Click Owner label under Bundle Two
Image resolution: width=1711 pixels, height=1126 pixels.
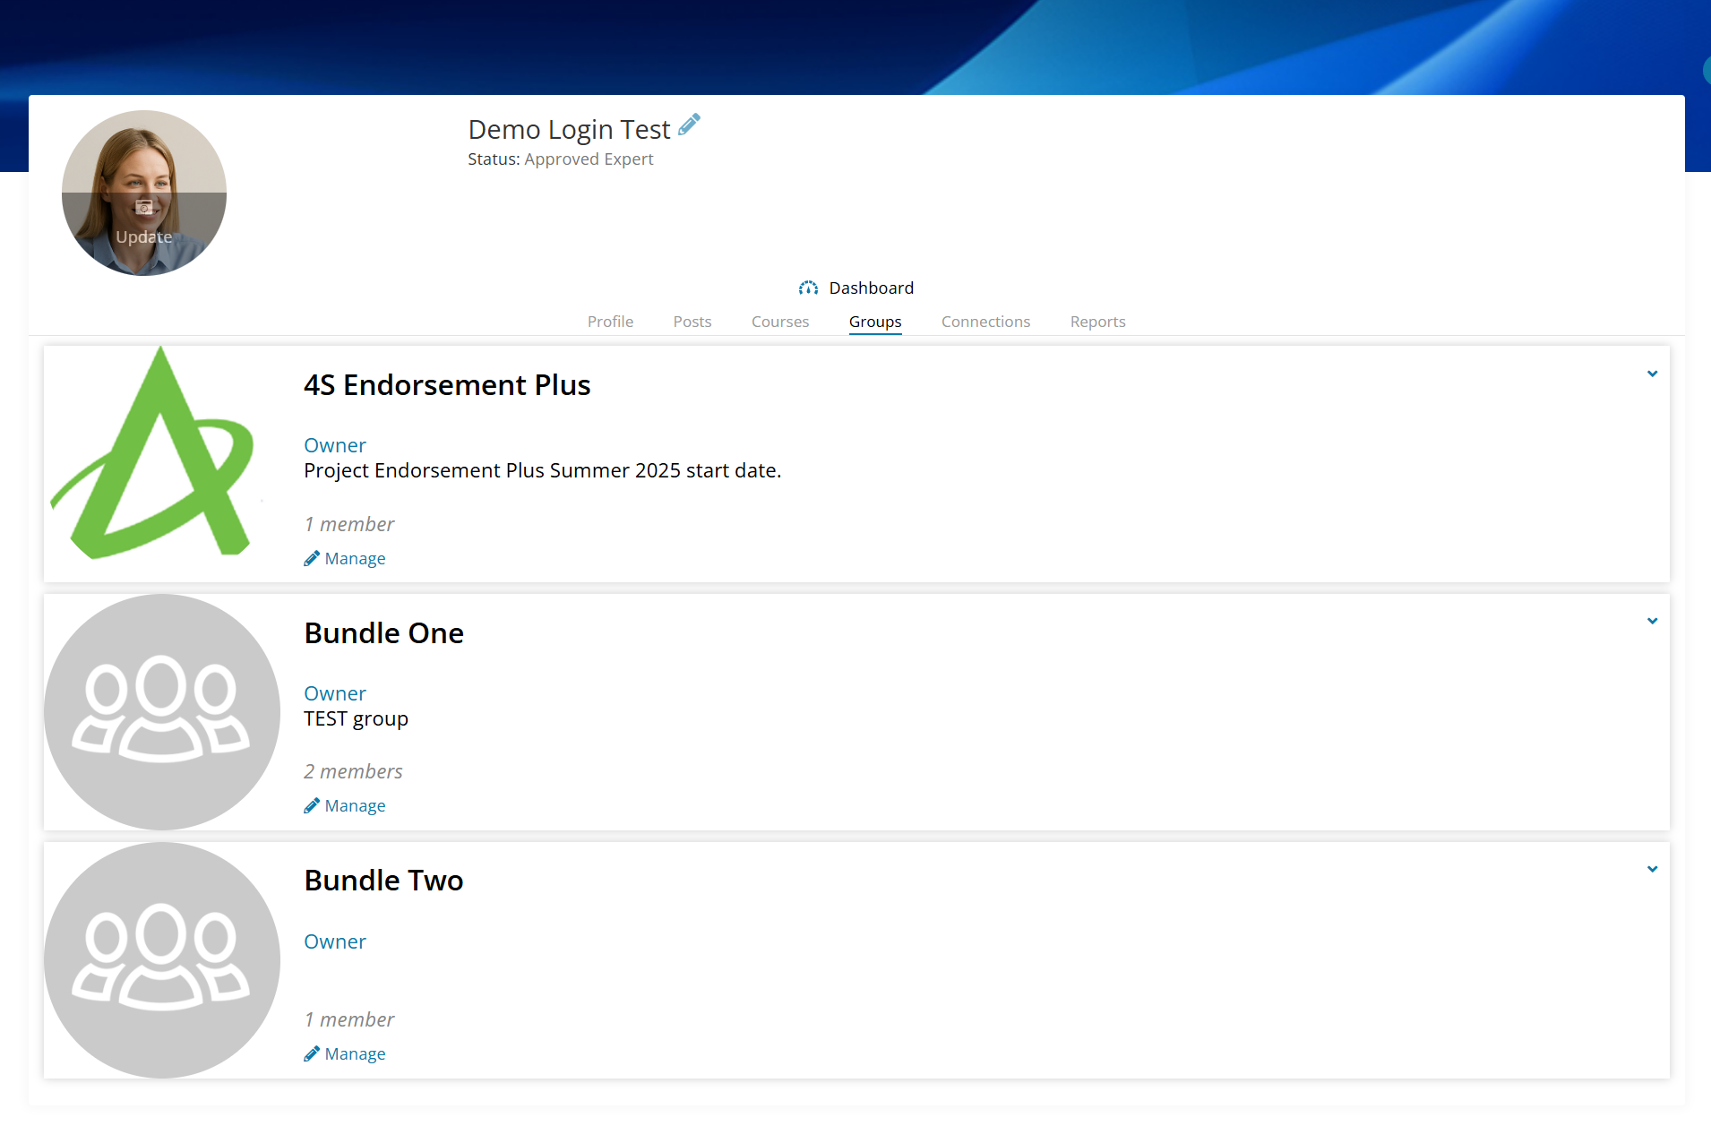335,941
